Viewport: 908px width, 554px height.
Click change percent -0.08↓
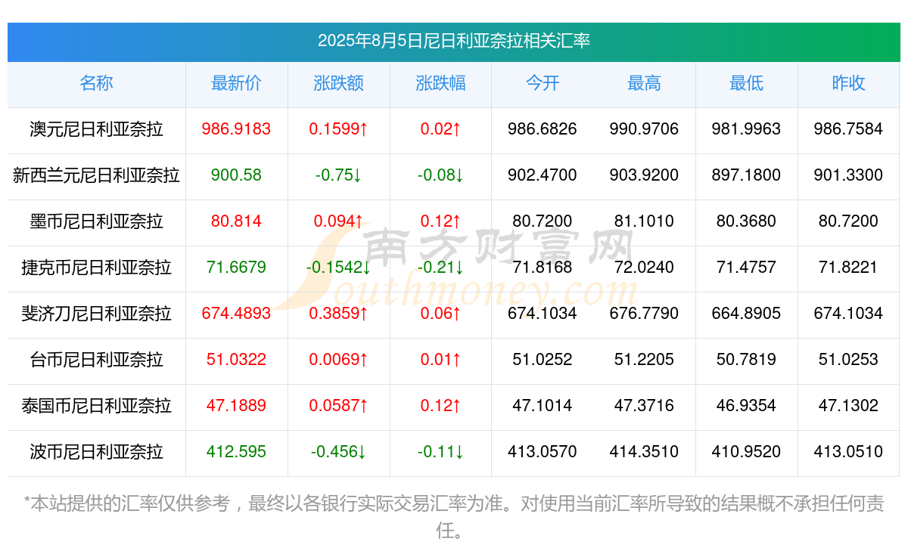[x=440, y=175]
